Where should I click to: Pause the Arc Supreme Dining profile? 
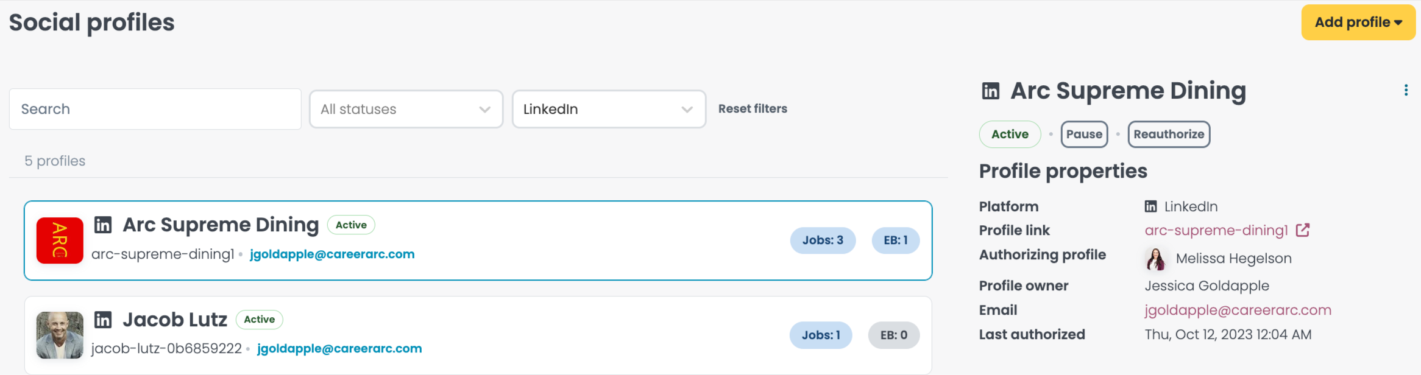[1084, 134]
